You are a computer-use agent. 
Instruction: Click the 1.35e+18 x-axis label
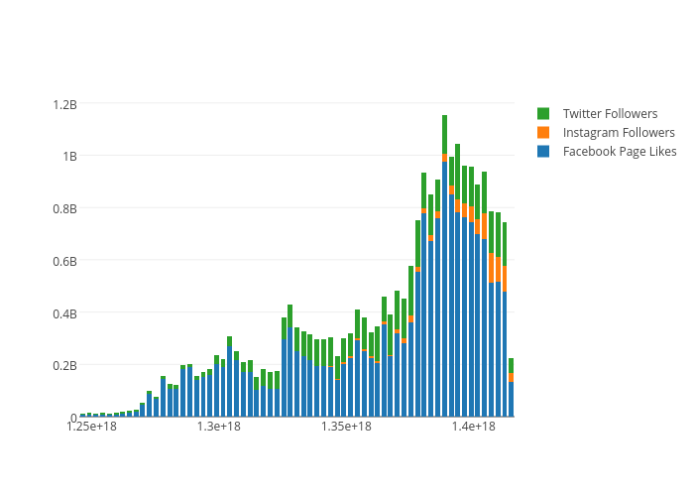pos(346,427)
